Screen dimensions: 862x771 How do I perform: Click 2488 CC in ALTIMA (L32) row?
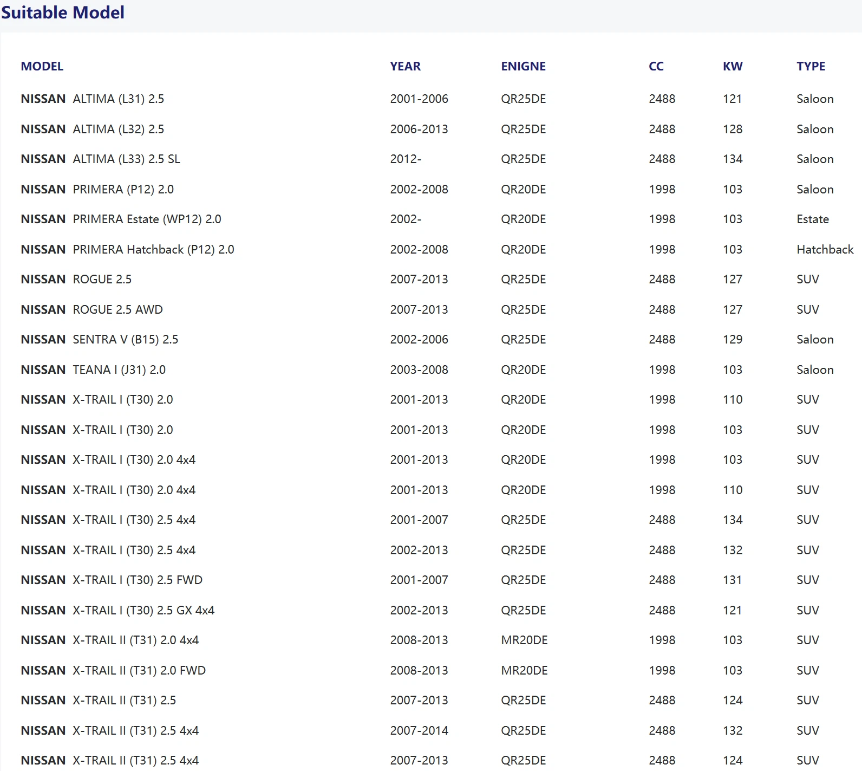pyautogui.click(x=662, y=129)
